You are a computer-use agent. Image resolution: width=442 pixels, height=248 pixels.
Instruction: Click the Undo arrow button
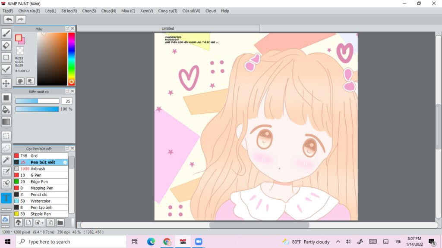click(x=9, y=19)
